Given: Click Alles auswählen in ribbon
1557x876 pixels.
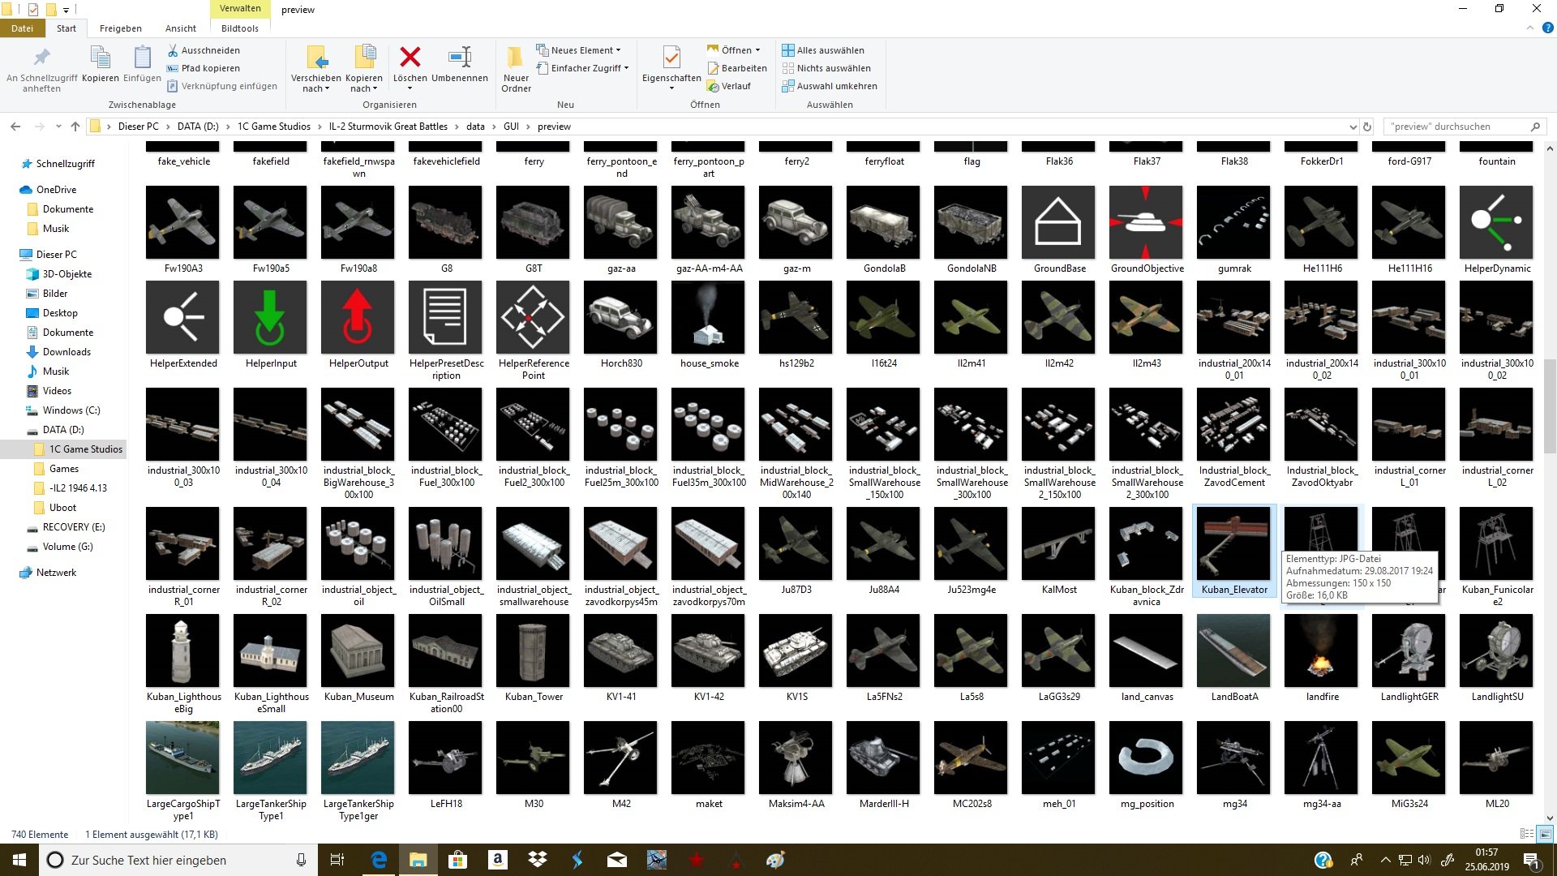Looking at the screenshot, I should pos(822,50).
